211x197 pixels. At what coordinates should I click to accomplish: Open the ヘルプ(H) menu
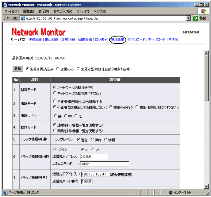100,11
